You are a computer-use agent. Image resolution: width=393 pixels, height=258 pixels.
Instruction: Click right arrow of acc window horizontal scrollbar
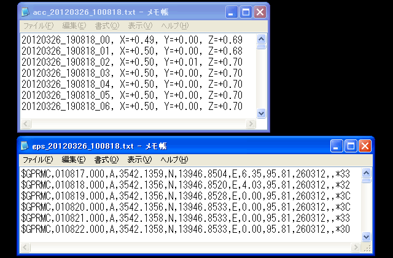pos(251,123)
